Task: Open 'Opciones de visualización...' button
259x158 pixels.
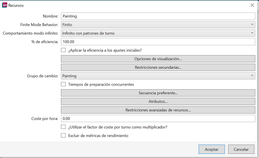Action: [x=158, y=59]
